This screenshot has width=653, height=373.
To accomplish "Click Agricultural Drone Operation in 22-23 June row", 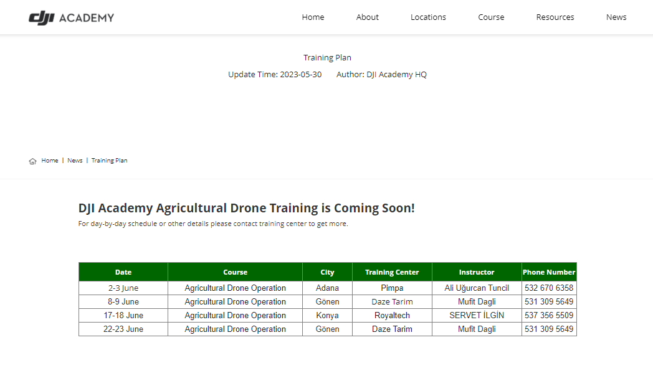I will point(236,329).
